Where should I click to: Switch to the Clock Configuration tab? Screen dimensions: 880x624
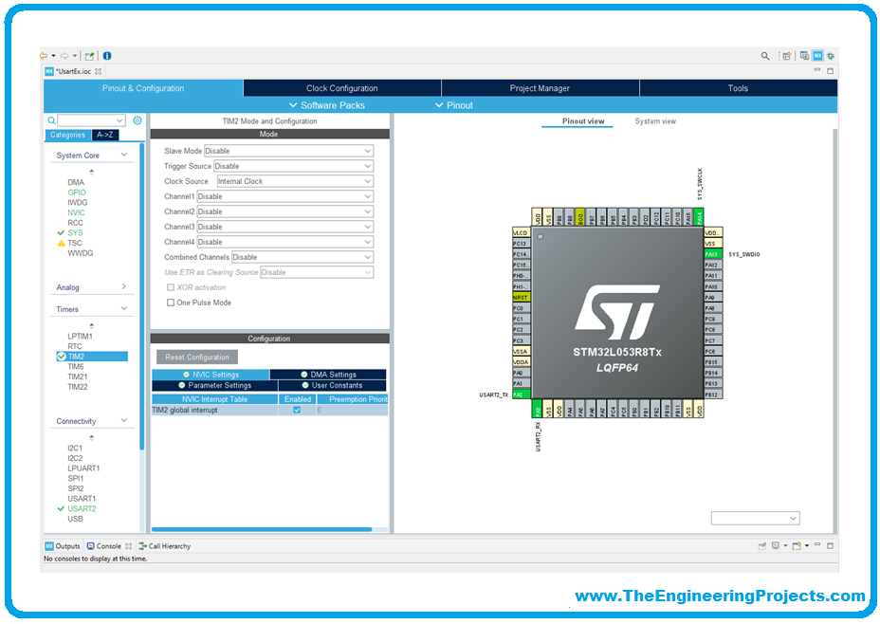(341, 88)
